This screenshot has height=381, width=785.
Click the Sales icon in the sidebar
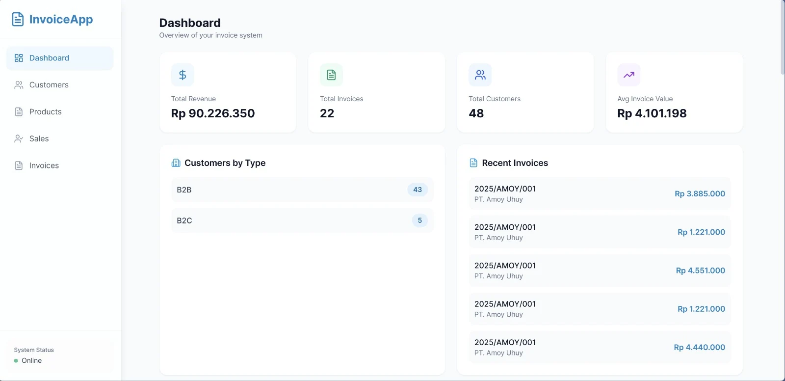(x=19, y=138)
